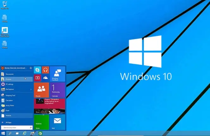Screen dimensions: 210x136
Task: Open the red Video tile
Action: (37, 78)
